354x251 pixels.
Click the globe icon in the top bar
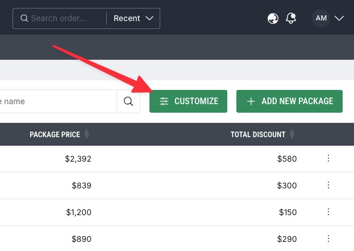tap(273, 18)
